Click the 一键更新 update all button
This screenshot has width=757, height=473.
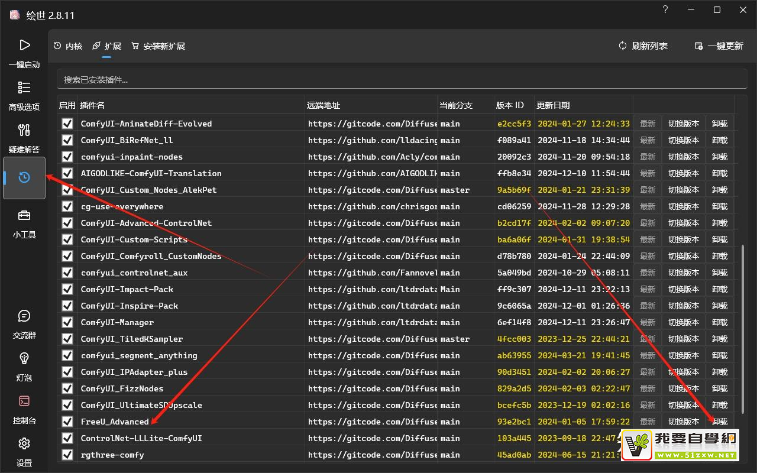[x=719, y=46]
